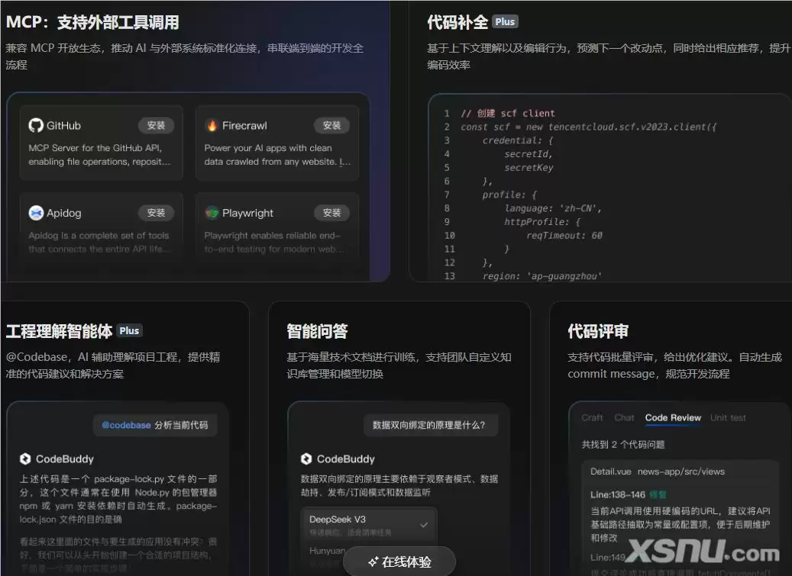
Task: Click the Plus badge beside 代码补全
Action: click(x=505, y=21)
